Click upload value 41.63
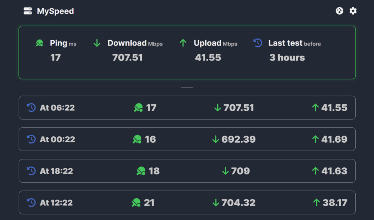 pos(334,171)
